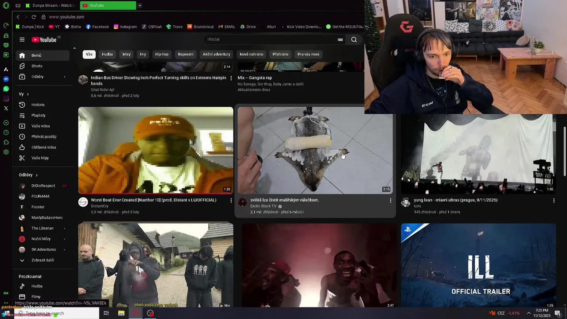
Task: Open DistantCry channel avatar
Action: pyautogui.click(x=83, y=202)
